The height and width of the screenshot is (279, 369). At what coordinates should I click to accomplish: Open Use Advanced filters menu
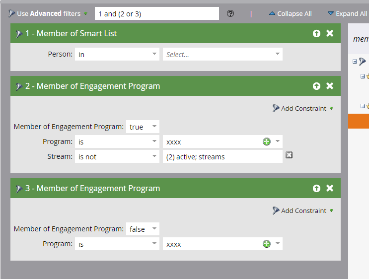coord(48,14)
